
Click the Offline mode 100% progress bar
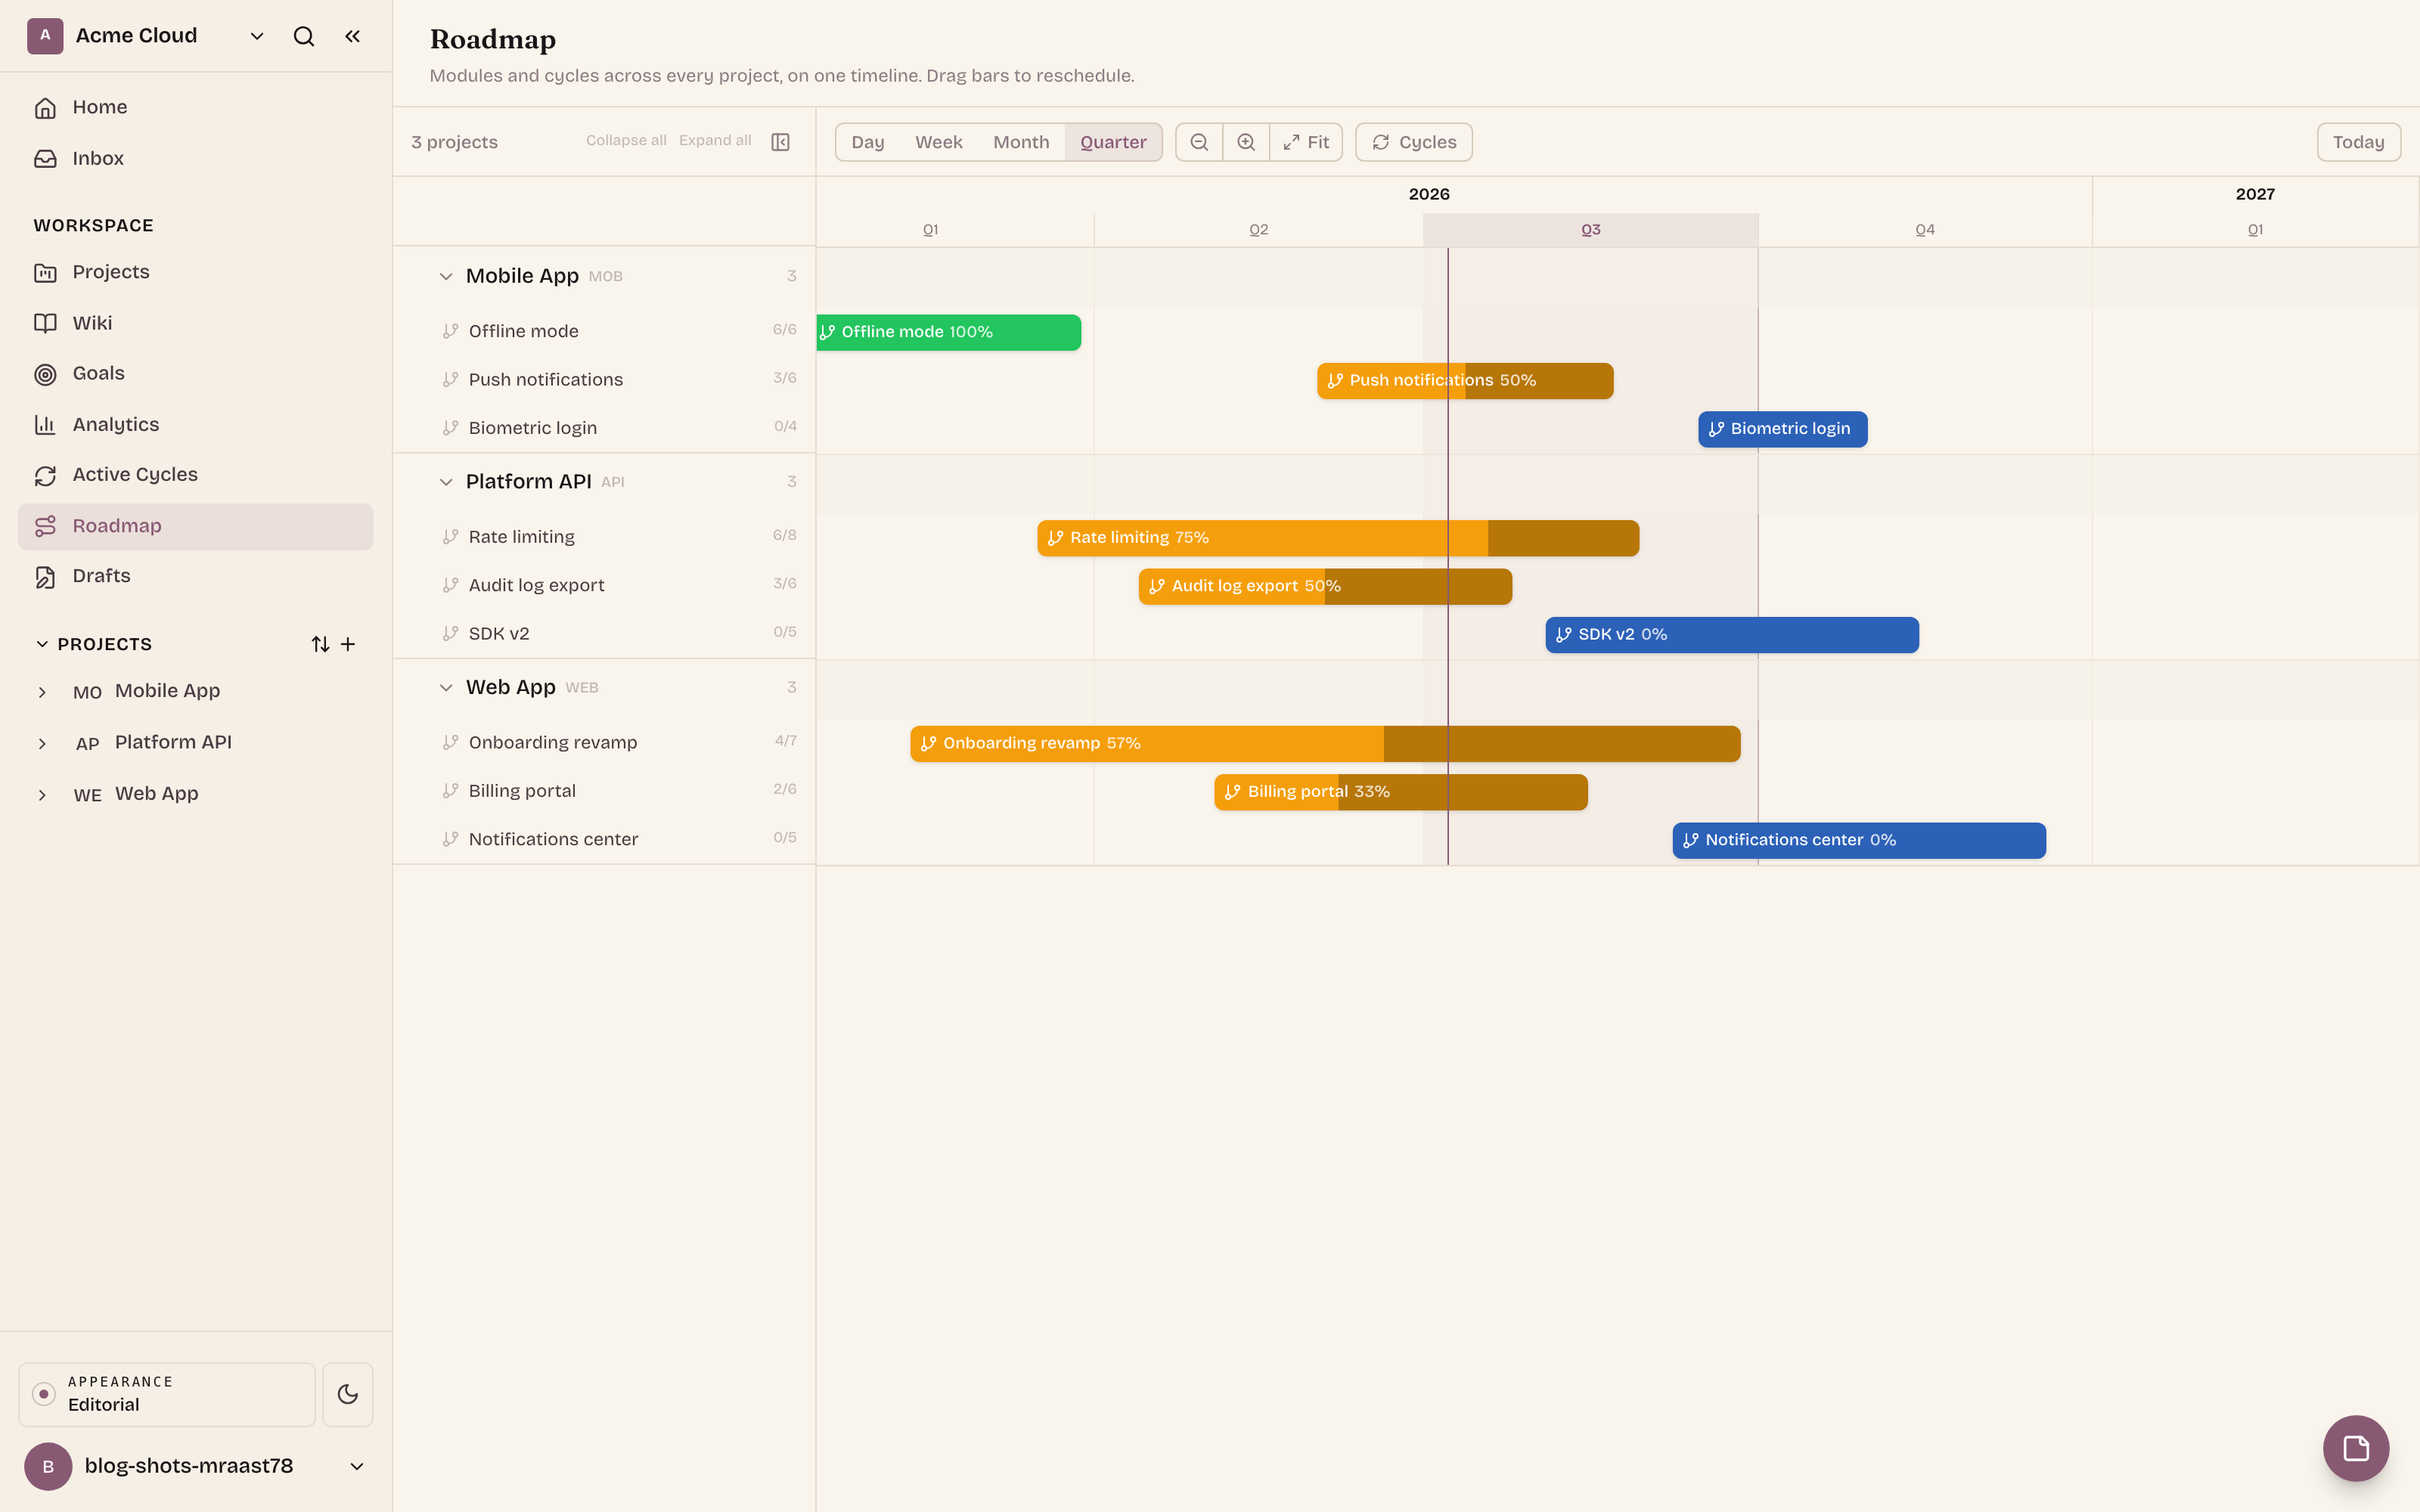[x=949, y=332]
